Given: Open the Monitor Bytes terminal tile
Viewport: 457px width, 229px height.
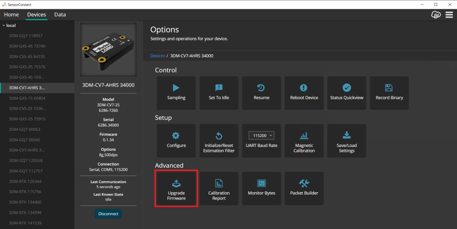Looking at the screenshot, I should click(x=261, y=188).
